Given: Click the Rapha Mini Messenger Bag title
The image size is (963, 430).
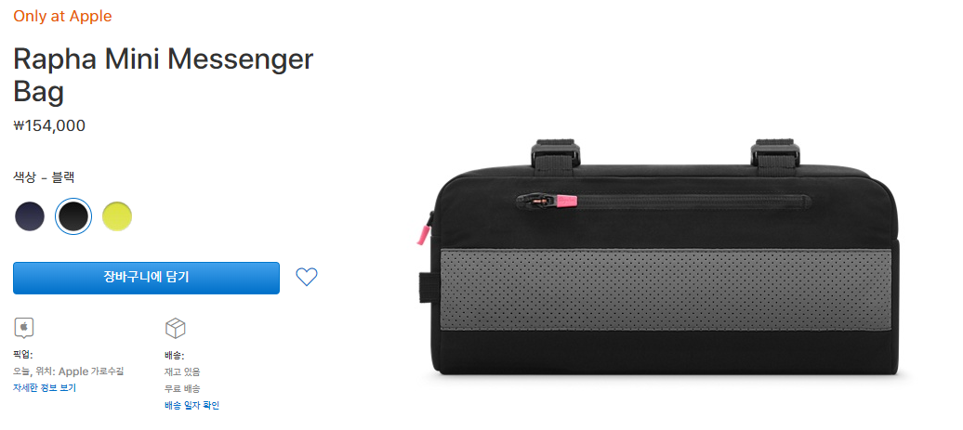Looking at the screenshot, I should click(x=164, y=75).
